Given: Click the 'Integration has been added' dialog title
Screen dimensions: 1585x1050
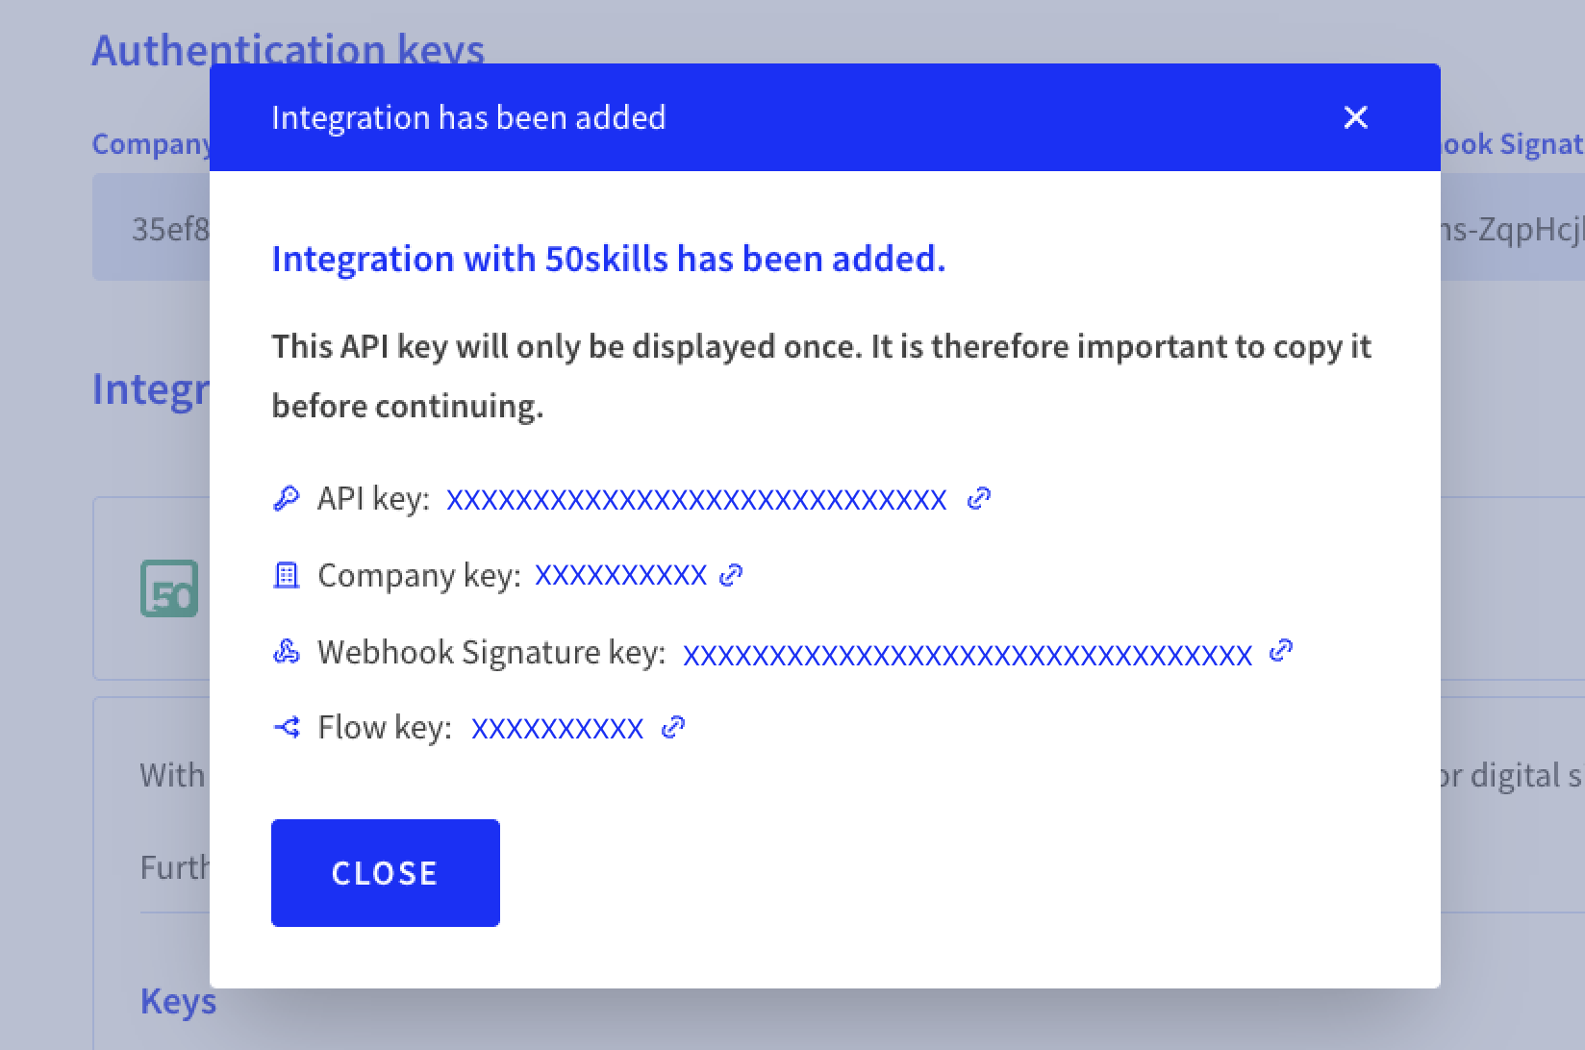Looking at the screenshot, I should point(468,117).
